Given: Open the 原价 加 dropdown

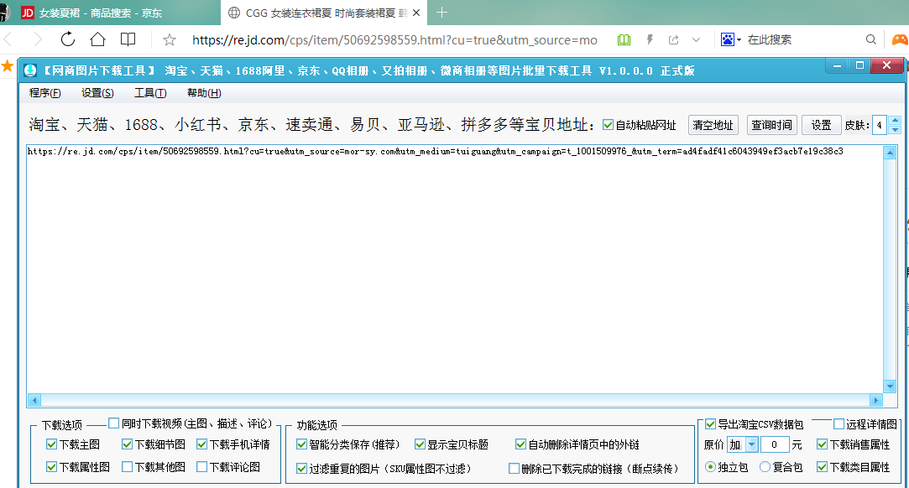Looking at the screenshot, I should (x=751, y=444).
